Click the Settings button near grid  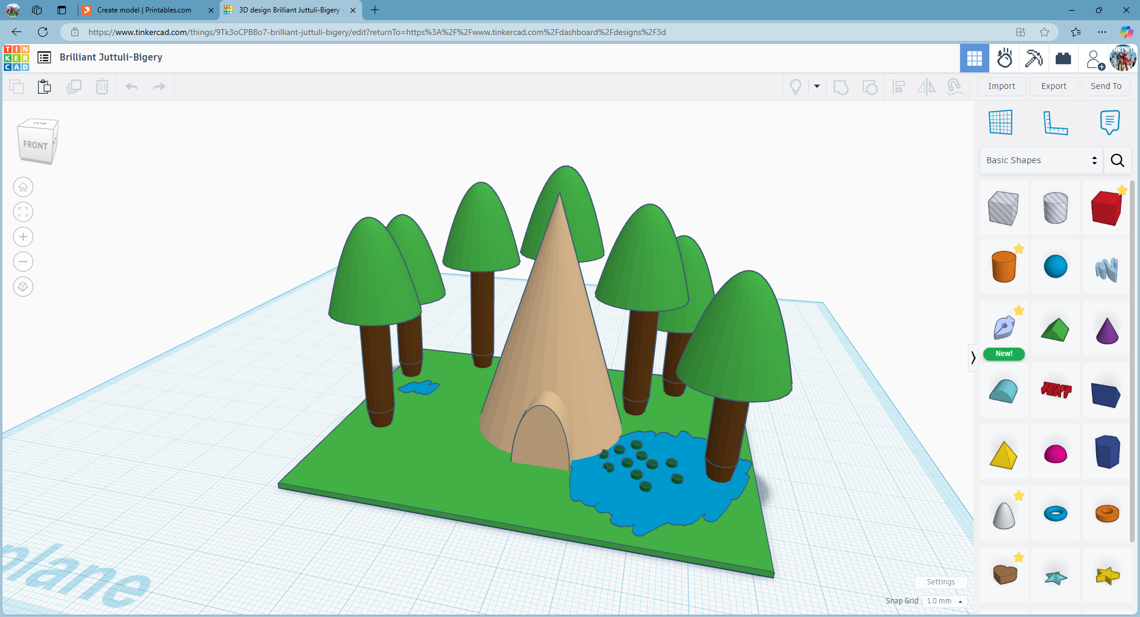[941, 582]
